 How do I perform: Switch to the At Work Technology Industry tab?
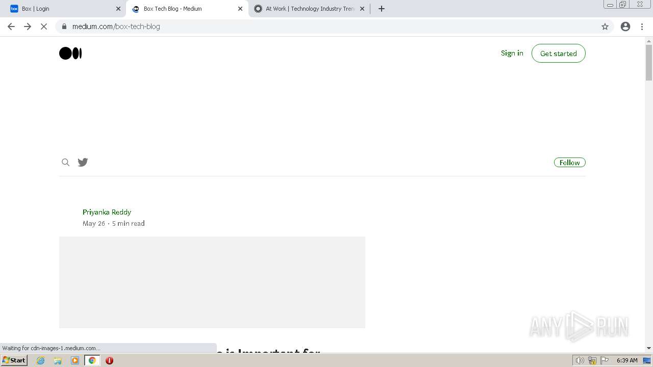point(310,9)
